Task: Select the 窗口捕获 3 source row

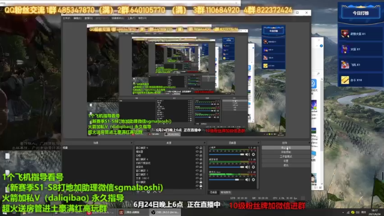Action: pyautogui.click(x=169, y=170)
